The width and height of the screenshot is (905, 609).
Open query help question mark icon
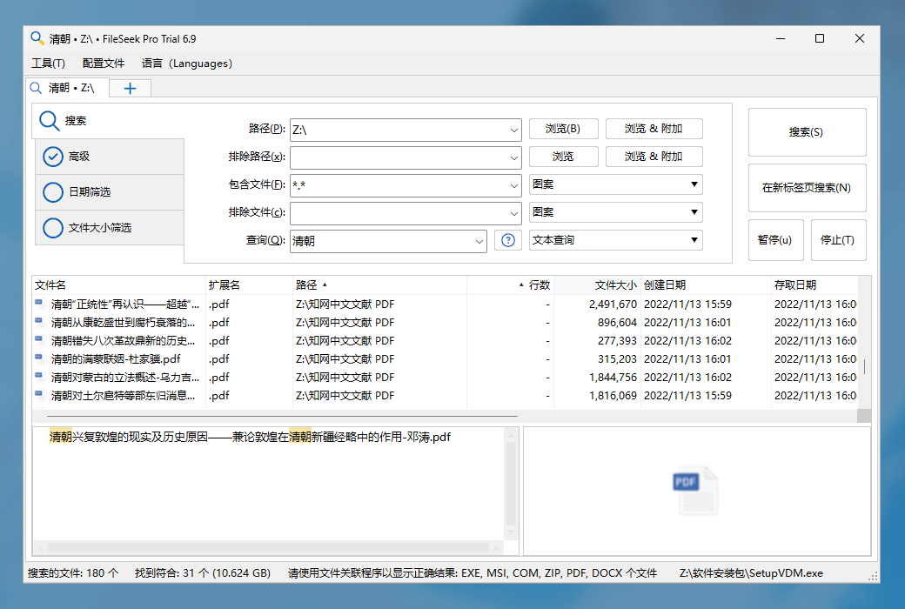pos(508,240)
